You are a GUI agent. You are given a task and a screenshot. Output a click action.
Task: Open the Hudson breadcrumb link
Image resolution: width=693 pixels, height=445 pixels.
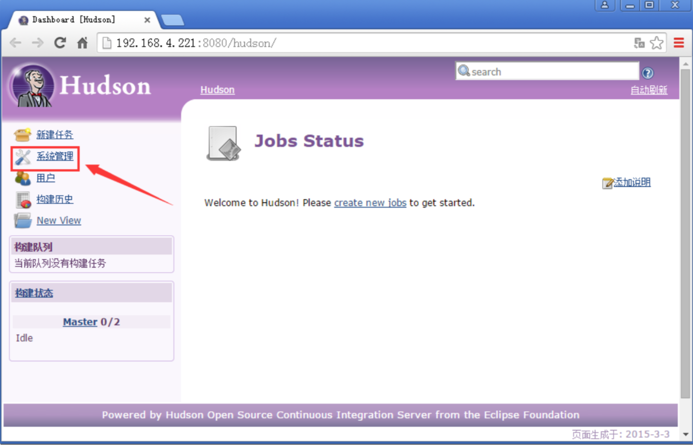tap(217, 90)
